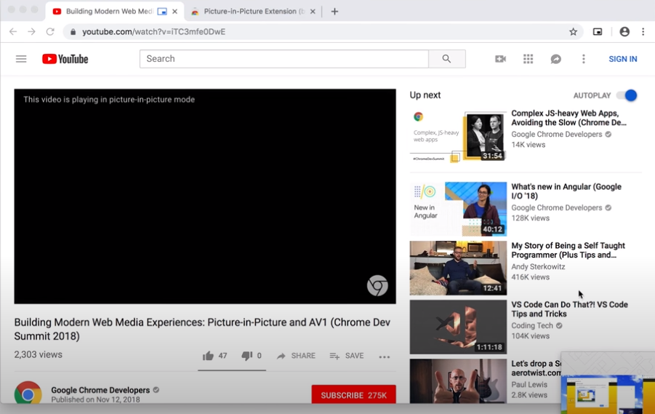
Task: Open What's new in Angular thumbnail
Action: pos(458,209)
